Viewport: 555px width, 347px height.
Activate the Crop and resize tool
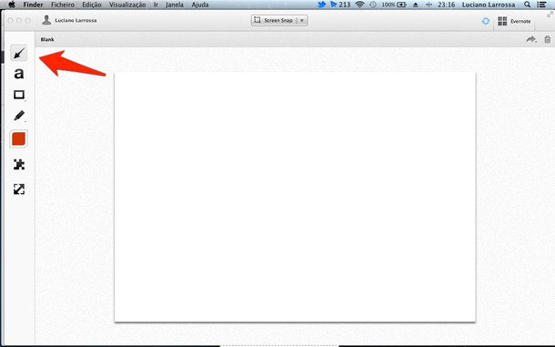[19, 189]
